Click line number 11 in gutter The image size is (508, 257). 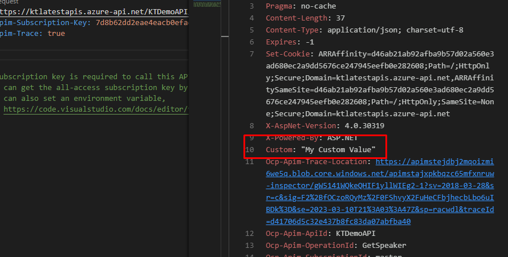[x=249, y=162]
